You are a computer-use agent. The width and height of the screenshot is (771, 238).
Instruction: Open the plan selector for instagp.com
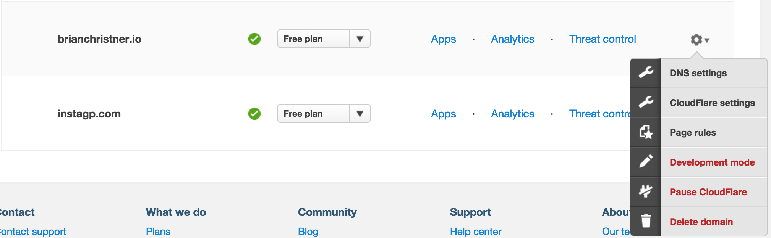pos(360,113)
